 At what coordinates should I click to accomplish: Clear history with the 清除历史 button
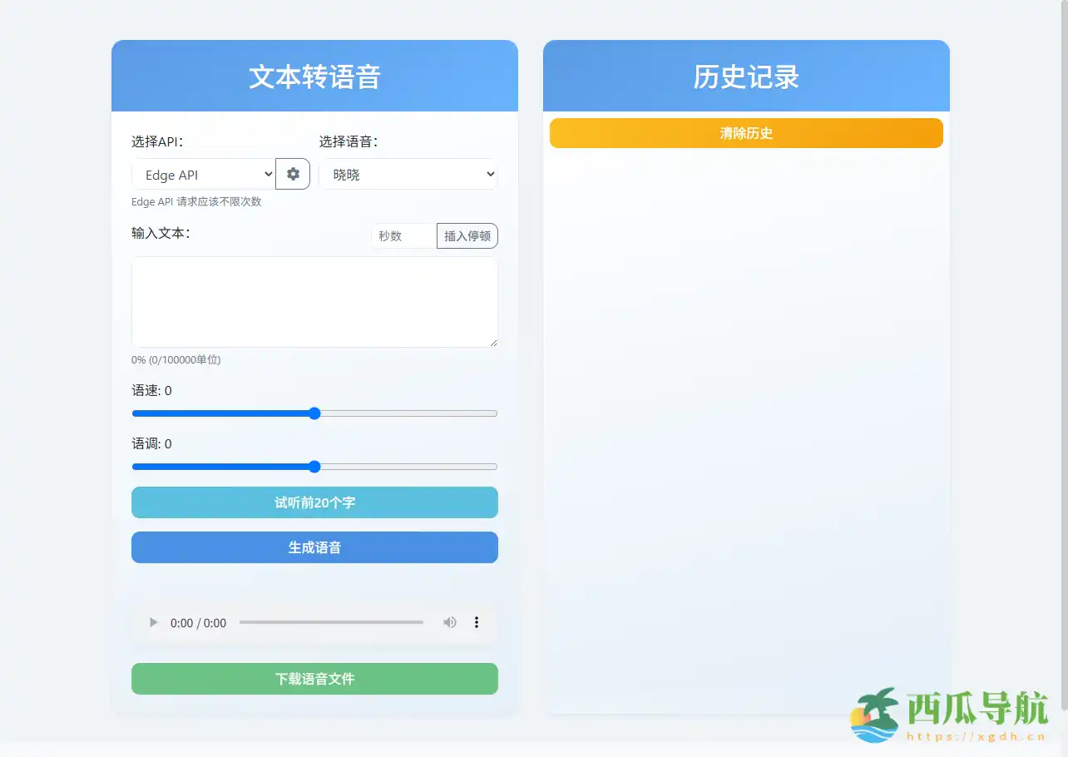pyautogui.click(x=746, y=132)
